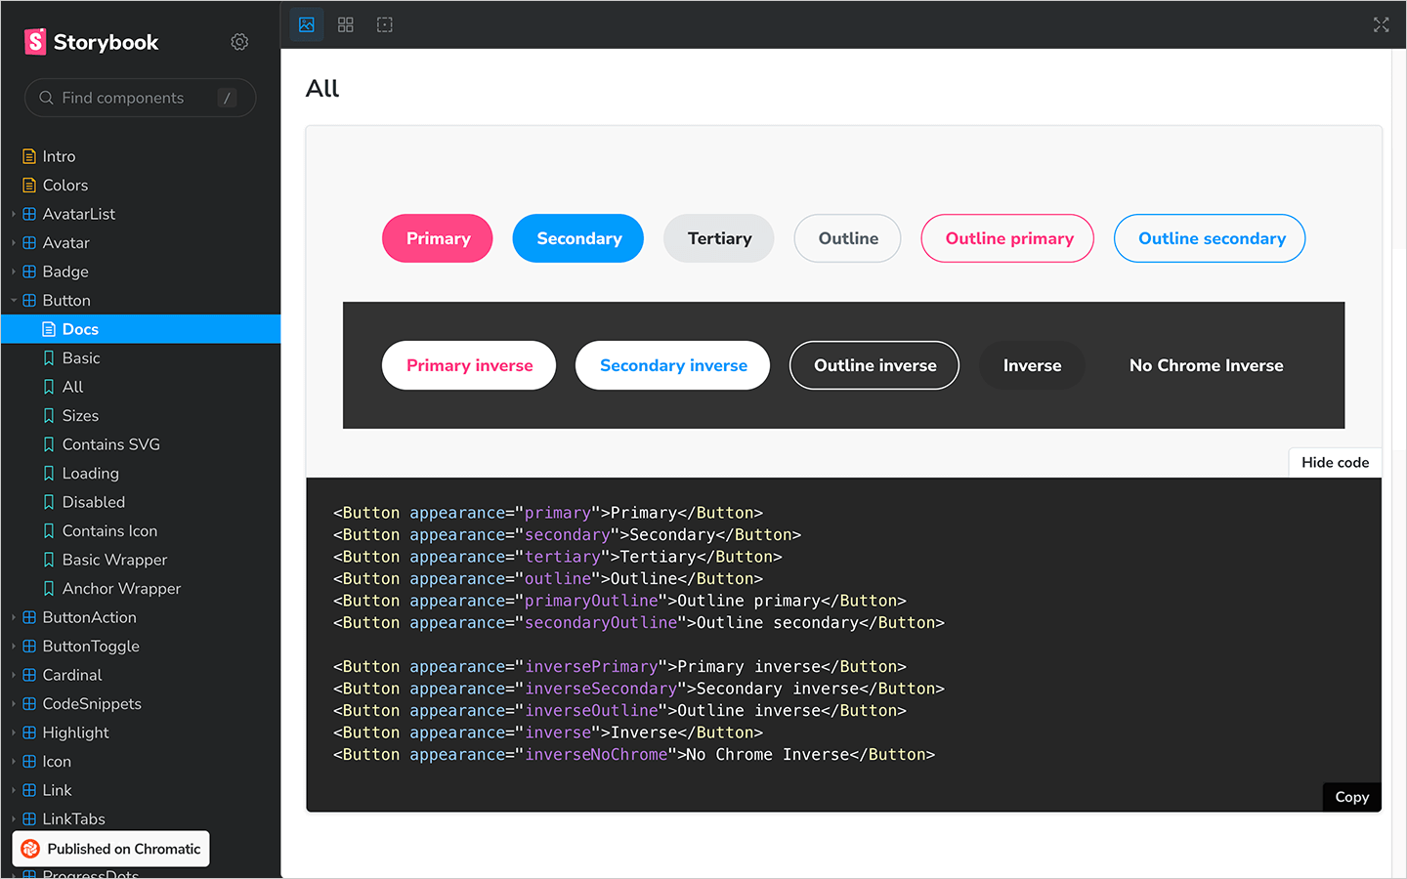Click the Outline secondary button

point(1210,238)
